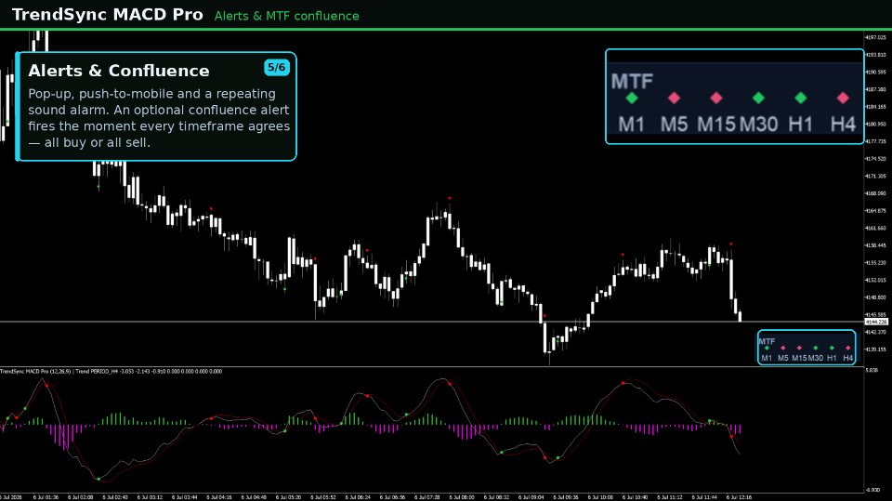Image resolution: width=892 pixels, height=501 pixels.
Task: Click the 4197.025 price scale label
Action: (875, 37)
